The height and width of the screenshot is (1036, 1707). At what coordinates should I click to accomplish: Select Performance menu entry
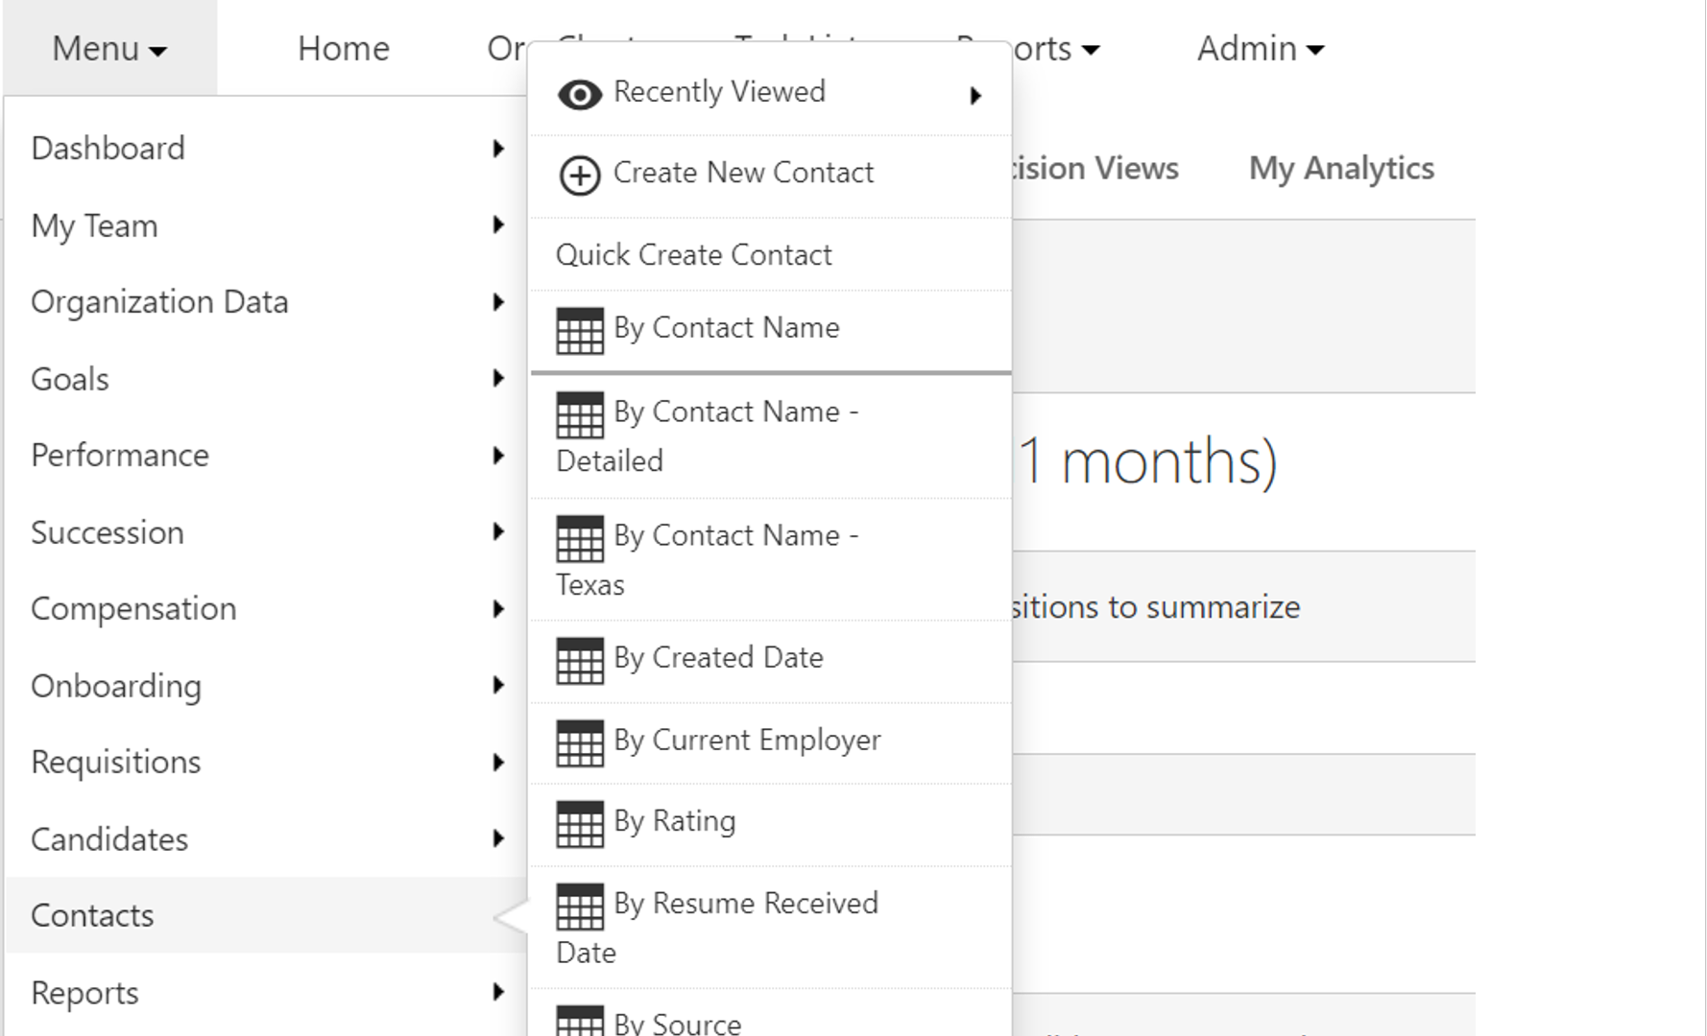267,456
